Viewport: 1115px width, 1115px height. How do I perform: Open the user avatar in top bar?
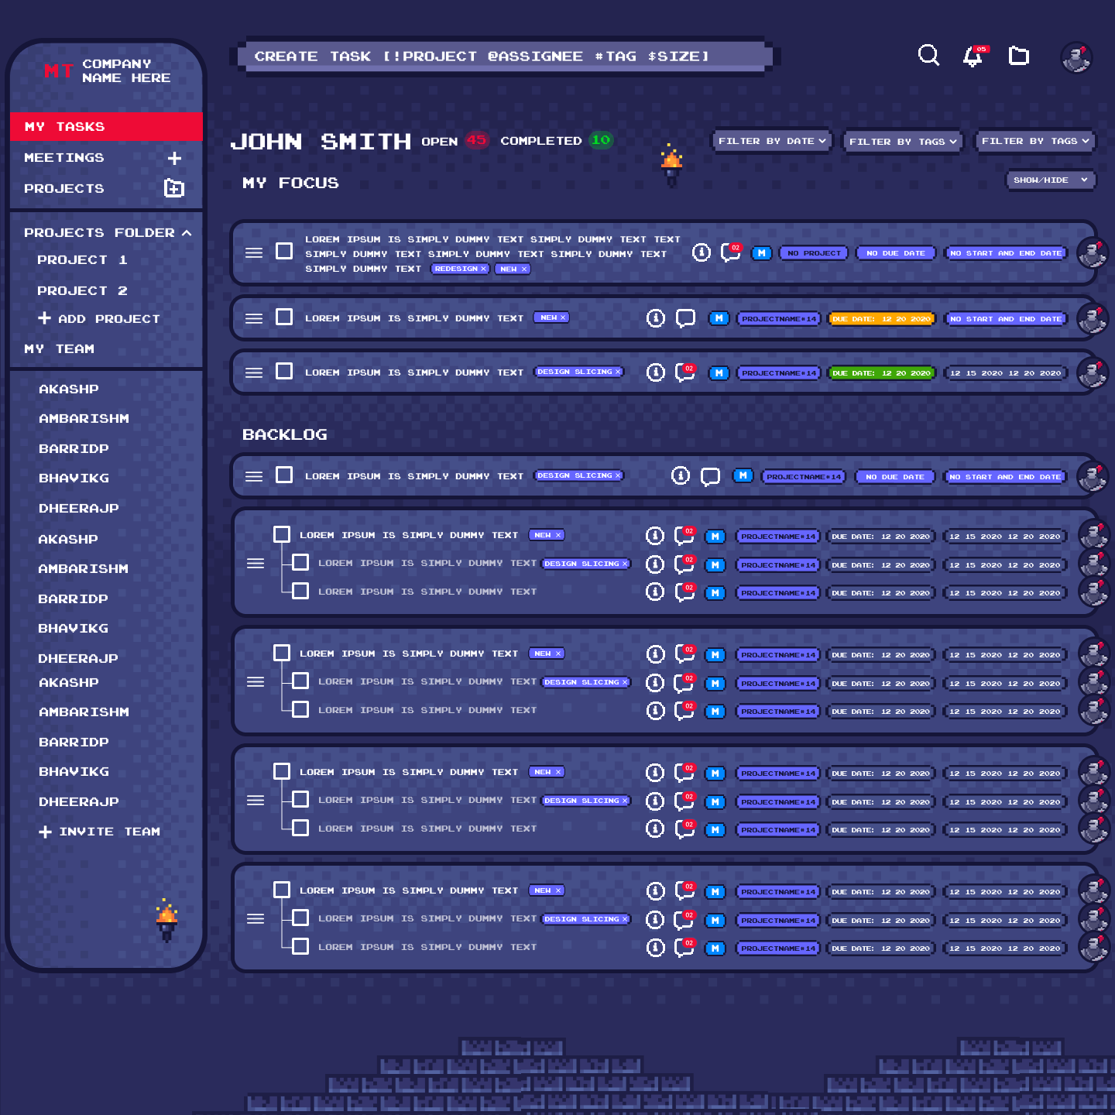[x=1076, y=57]
